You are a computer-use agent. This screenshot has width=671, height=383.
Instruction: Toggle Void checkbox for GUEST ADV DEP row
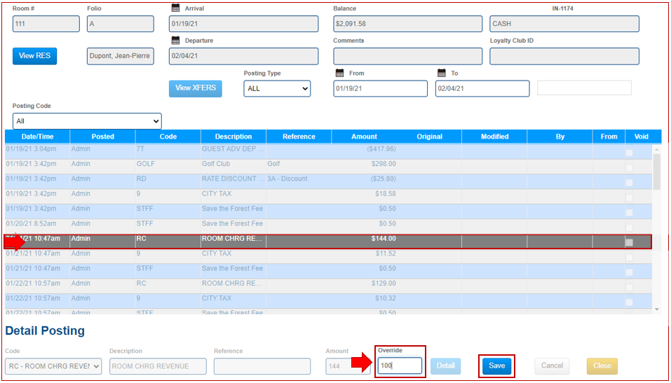click(629, 153)
